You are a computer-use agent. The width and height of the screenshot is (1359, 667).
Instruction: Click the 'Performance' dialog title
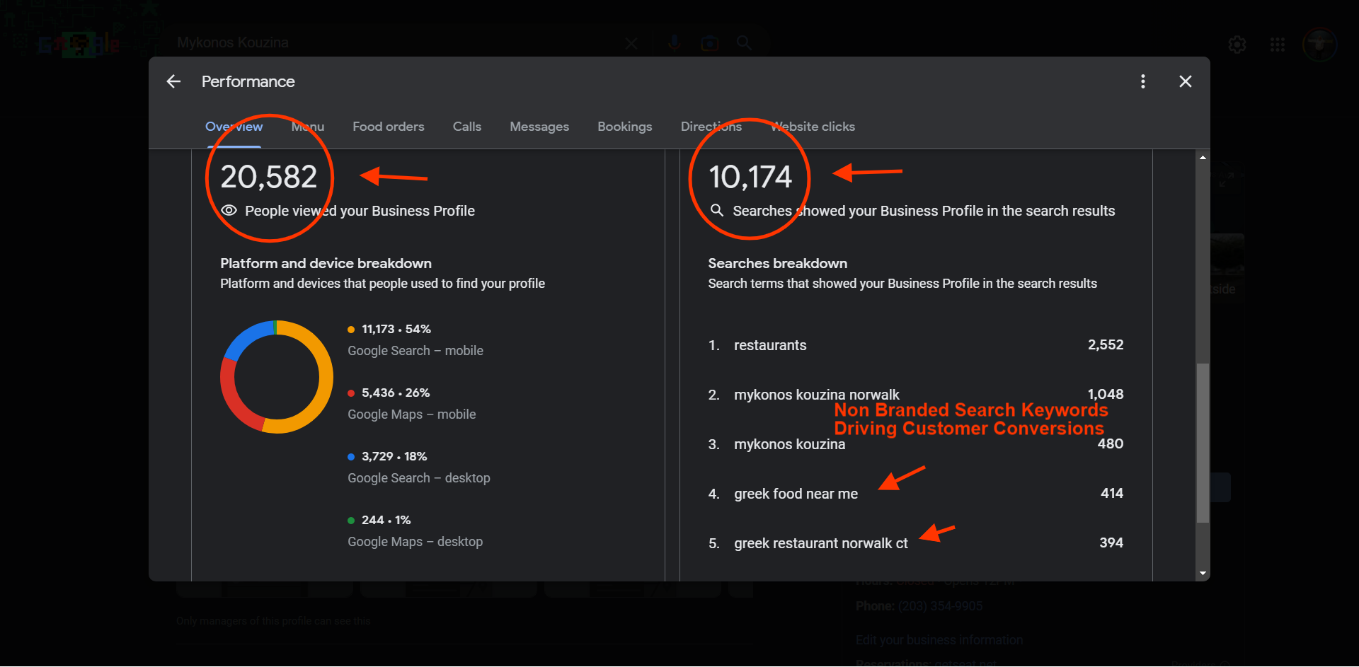click(248, 81)
